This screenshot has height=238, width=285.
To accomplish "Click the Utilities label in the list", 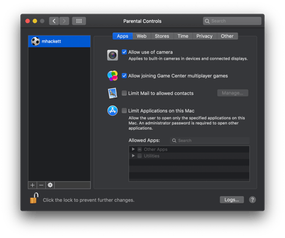I will (152, 156).
